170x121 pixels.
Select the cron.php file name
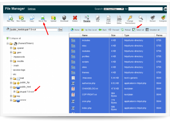coord(86,102)
